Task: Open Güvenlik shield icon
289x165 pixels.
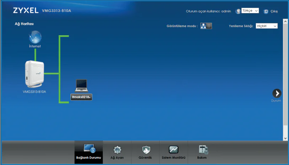Action: (x=145, y=150)
